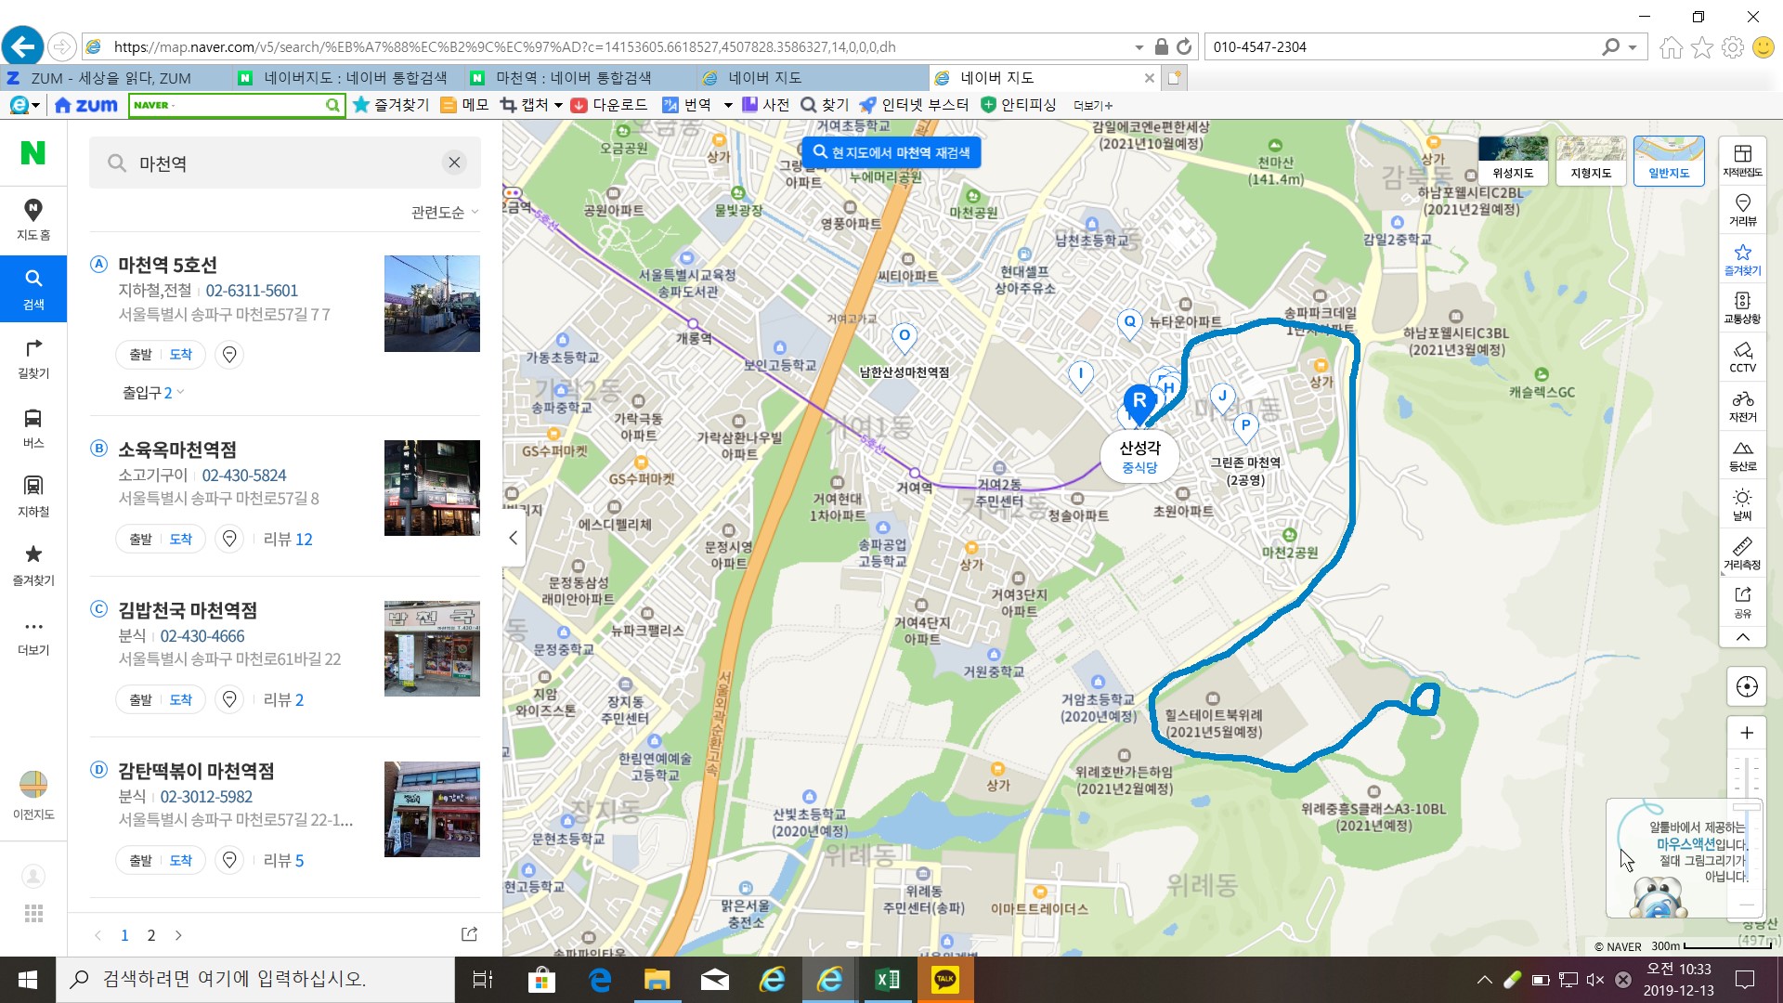Switch map to 지형지도 terrain view
The height and width of the screenshot is (1003, 1783).
[x=1590, y=160]
